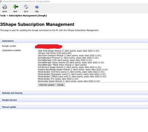The image size is (148, 132).
Task: Select Model Builder STL entry
Action: 58,79
